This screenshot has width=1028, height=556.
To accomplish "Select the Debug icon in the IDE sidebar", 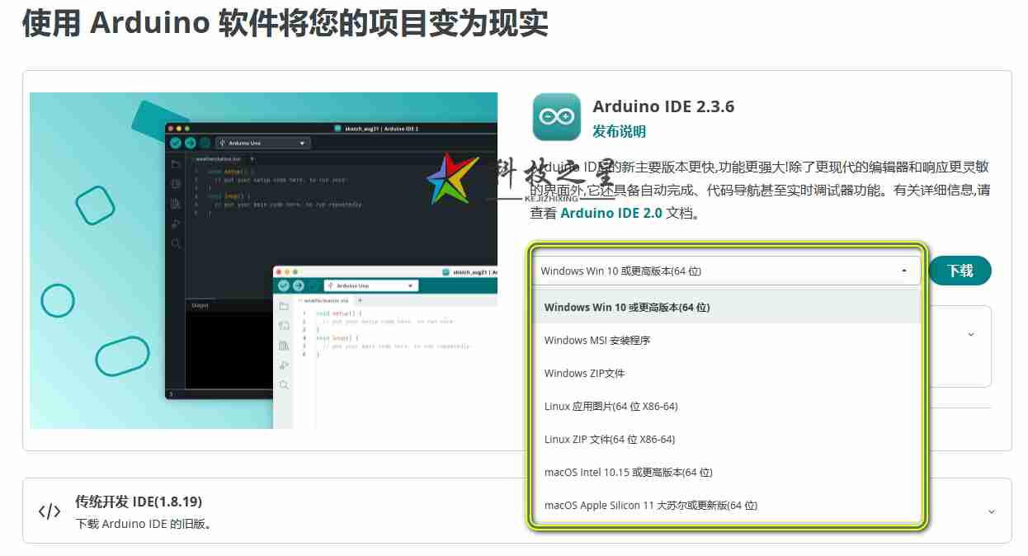I will pos(175,222).
